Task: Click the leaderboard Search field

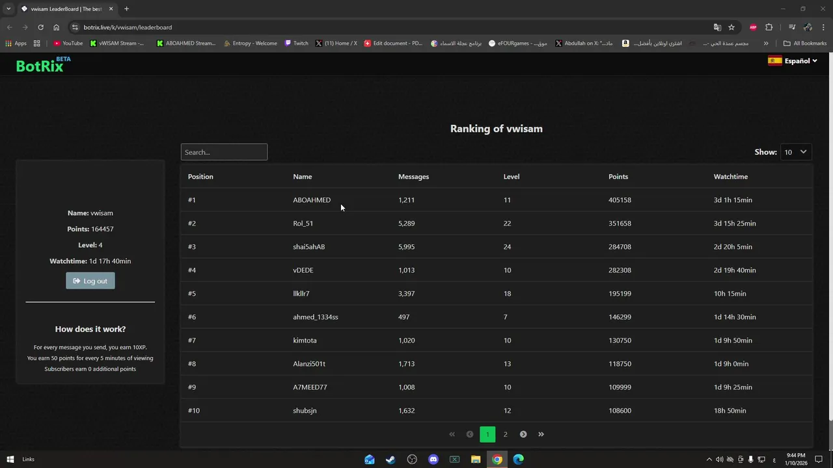Action: 224,152
